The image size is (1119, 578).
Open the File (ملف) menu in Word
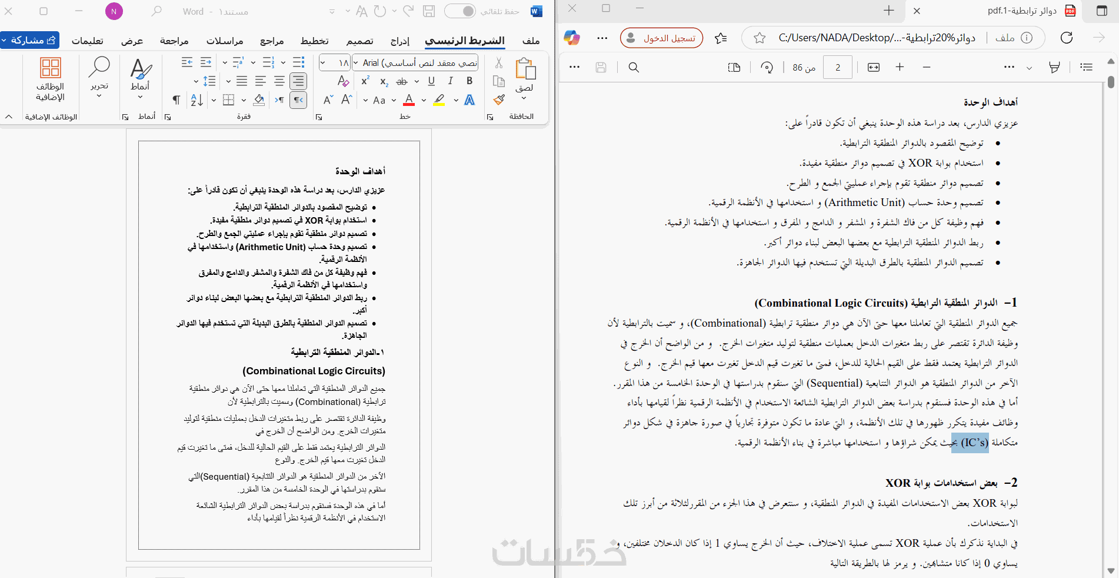(x=531, y=41)
